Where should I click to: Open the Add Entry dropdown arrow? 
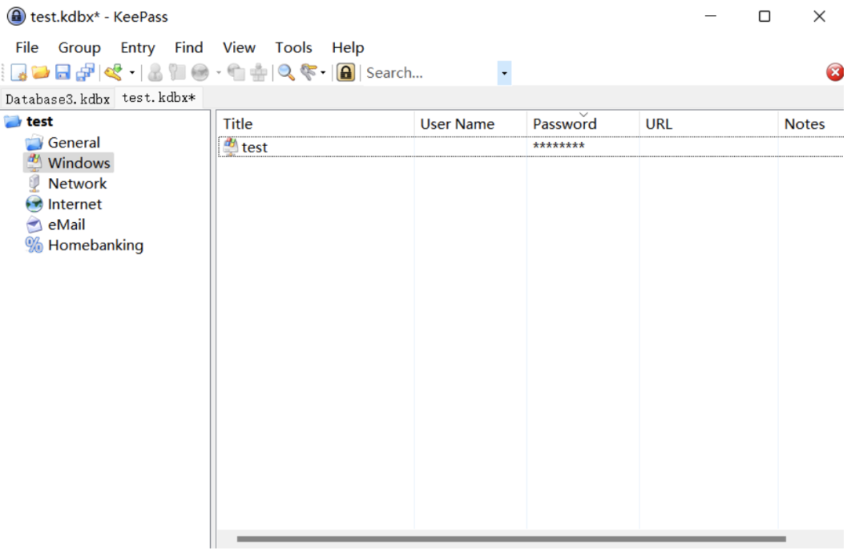132,73
